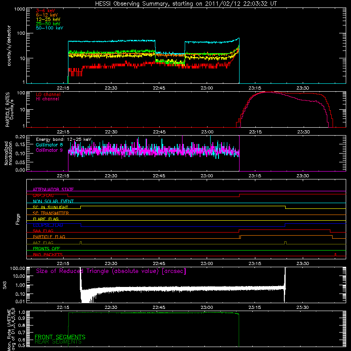
Task: Click the first AAZ_FLAG pulse near 22:20
Action: coord(81,243)
